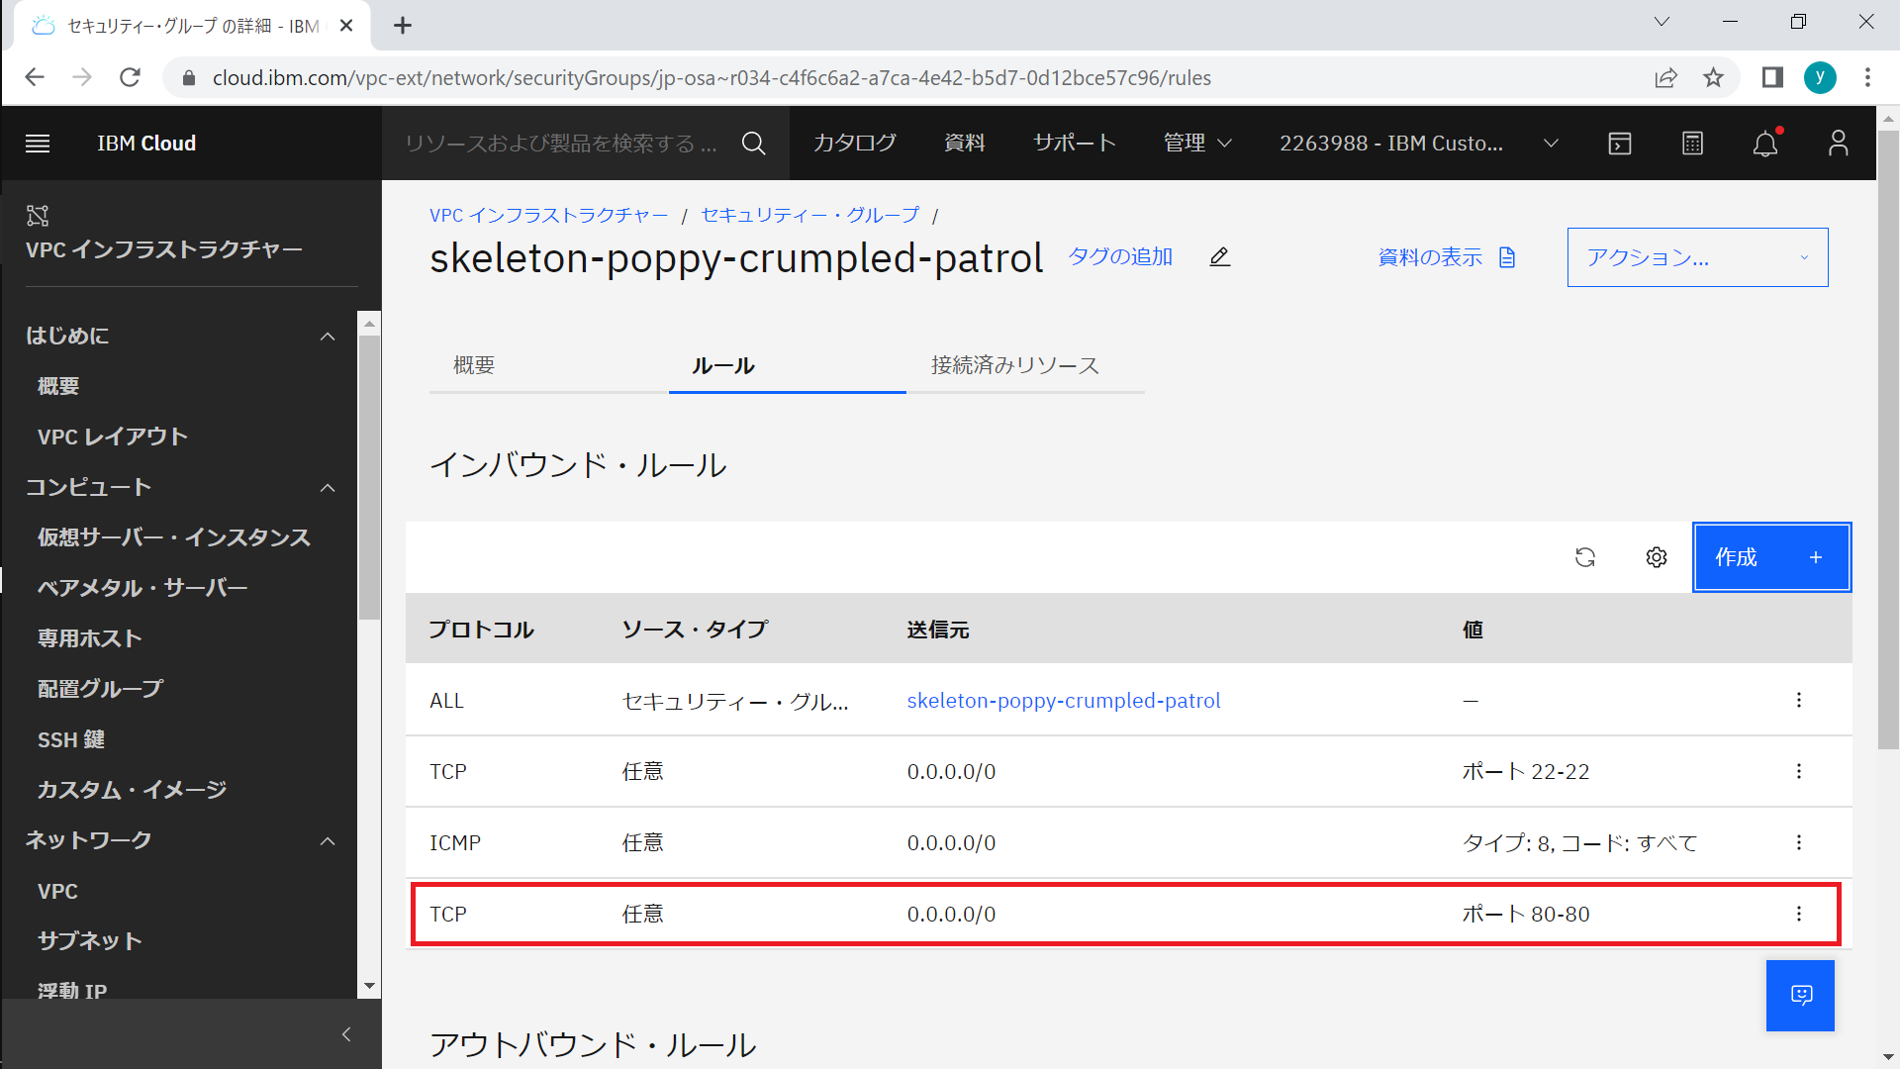The image size is (1900, 1069).
Task: Open overflow menu for ICMP rule
Action: pos(1799,842)
